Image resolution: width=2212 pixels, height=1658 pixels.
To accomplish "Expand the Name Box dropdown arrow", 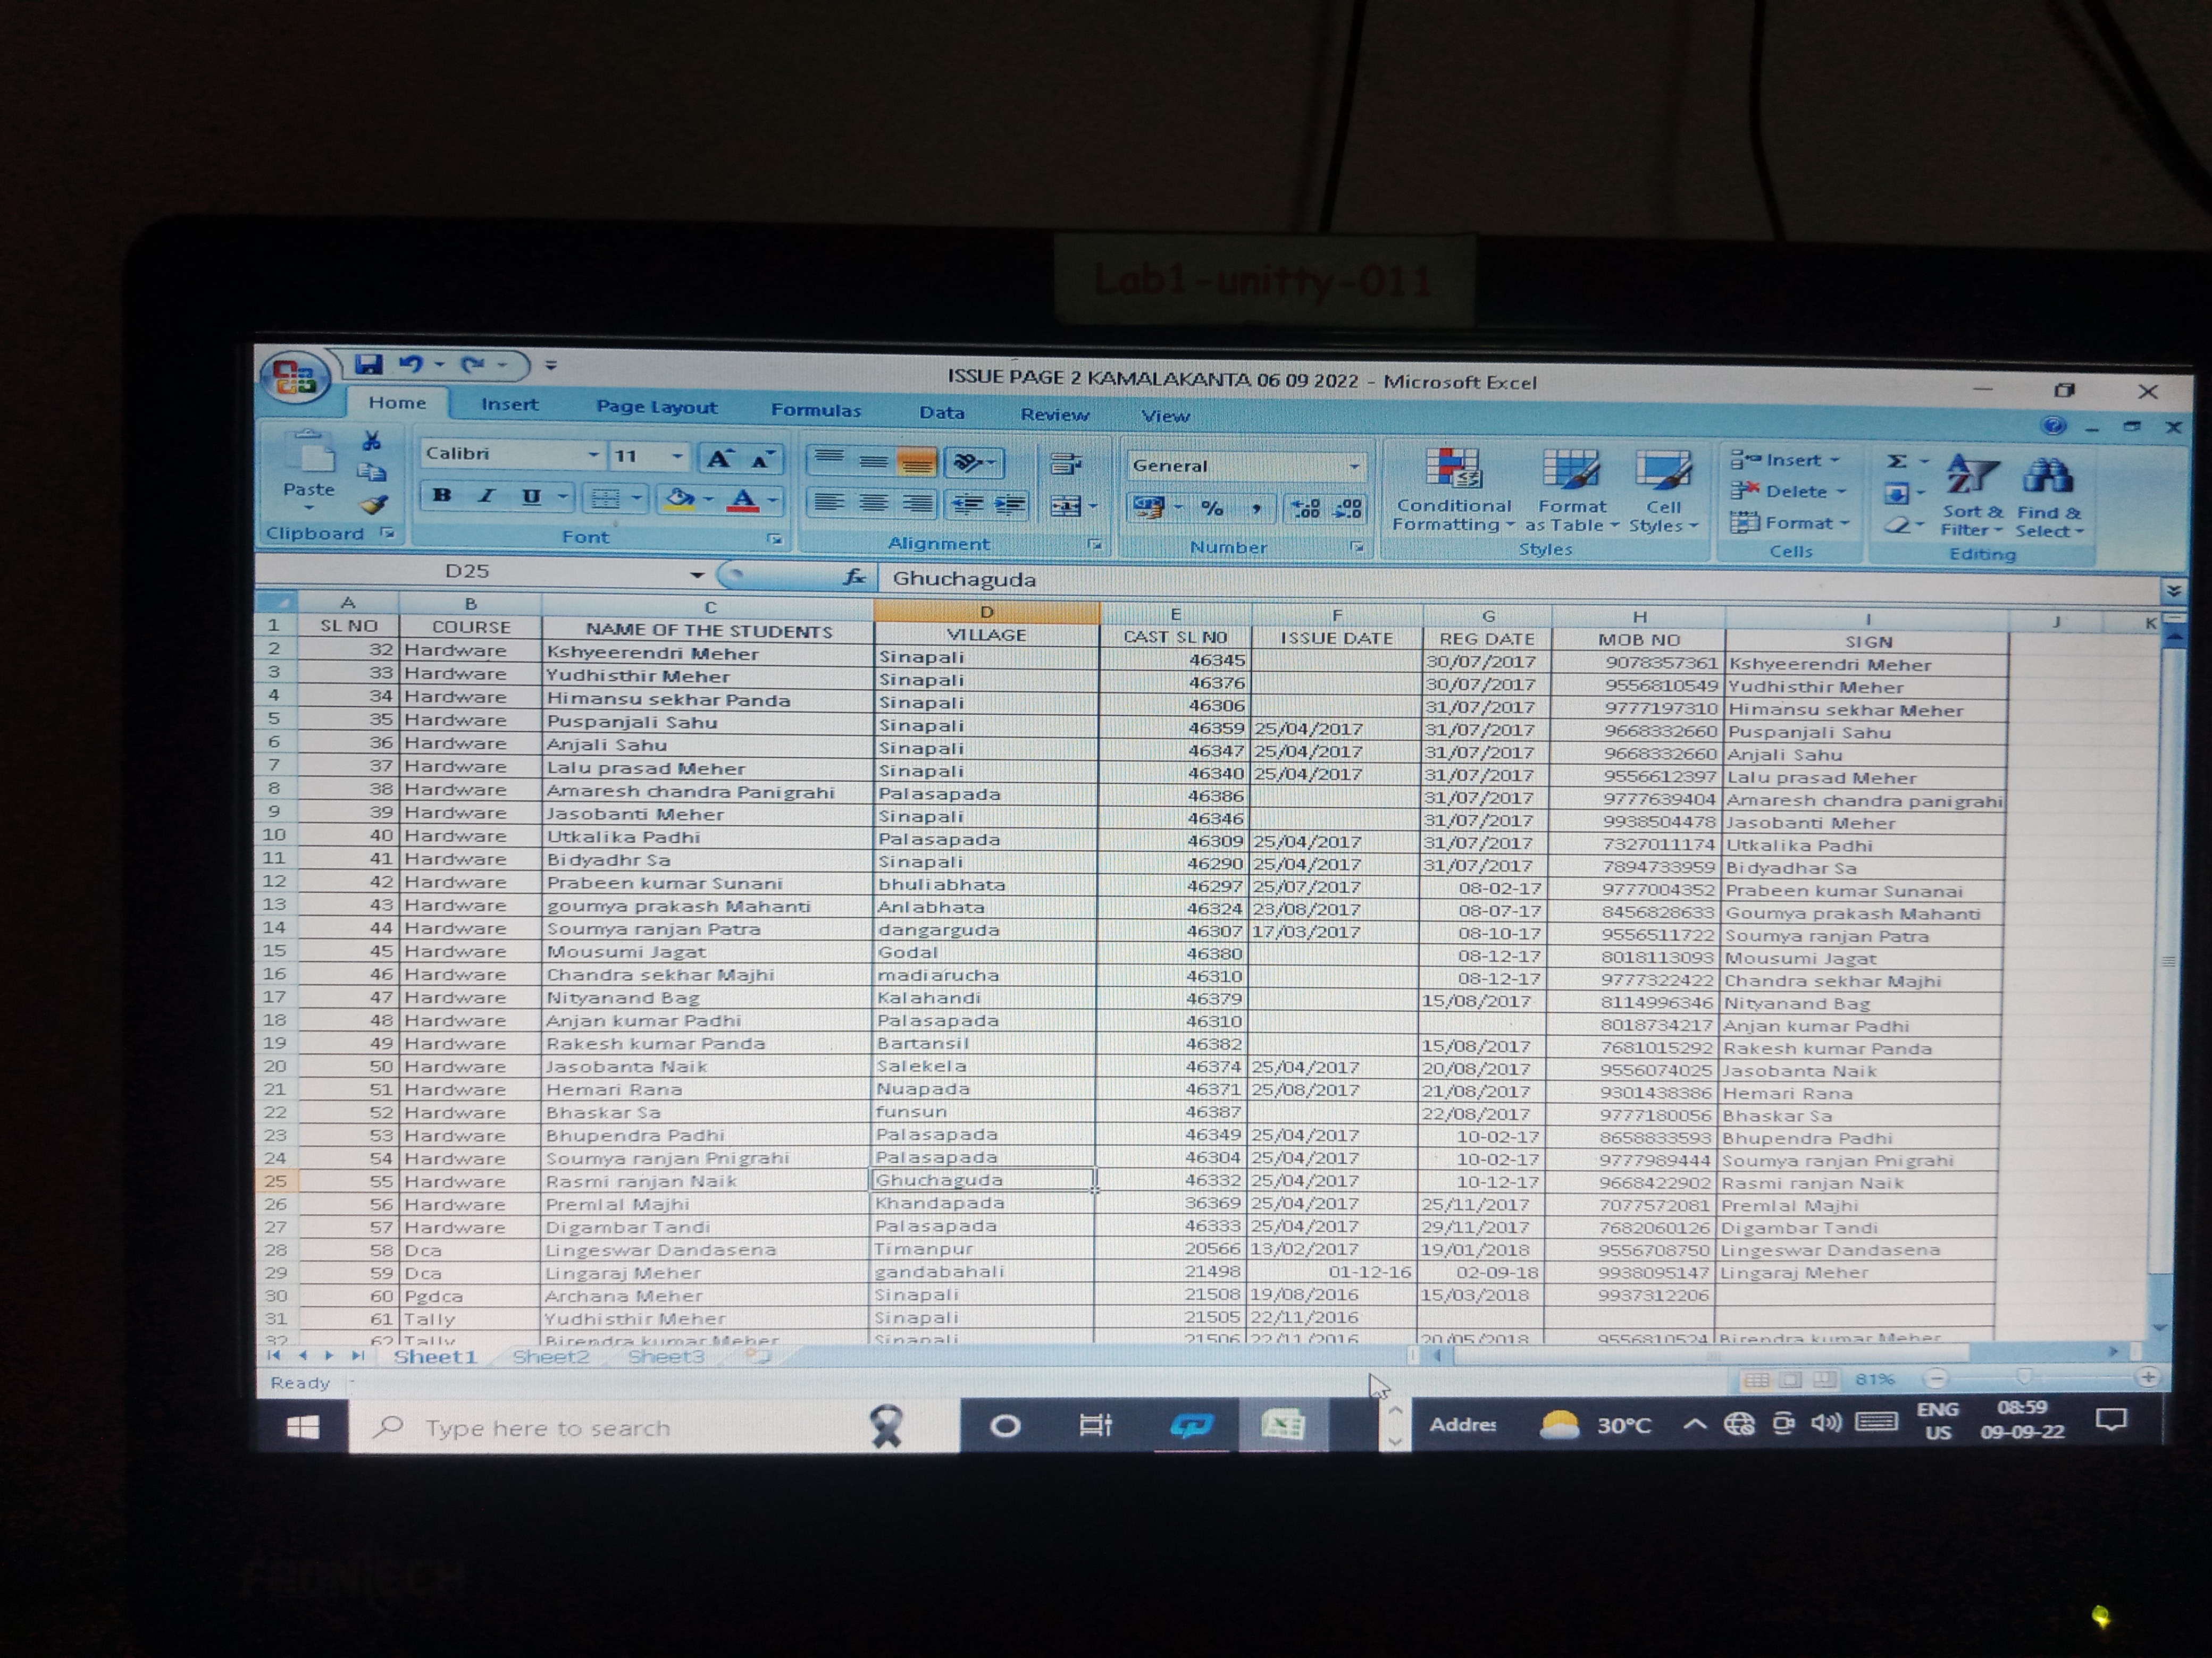I will coord(697,574).
